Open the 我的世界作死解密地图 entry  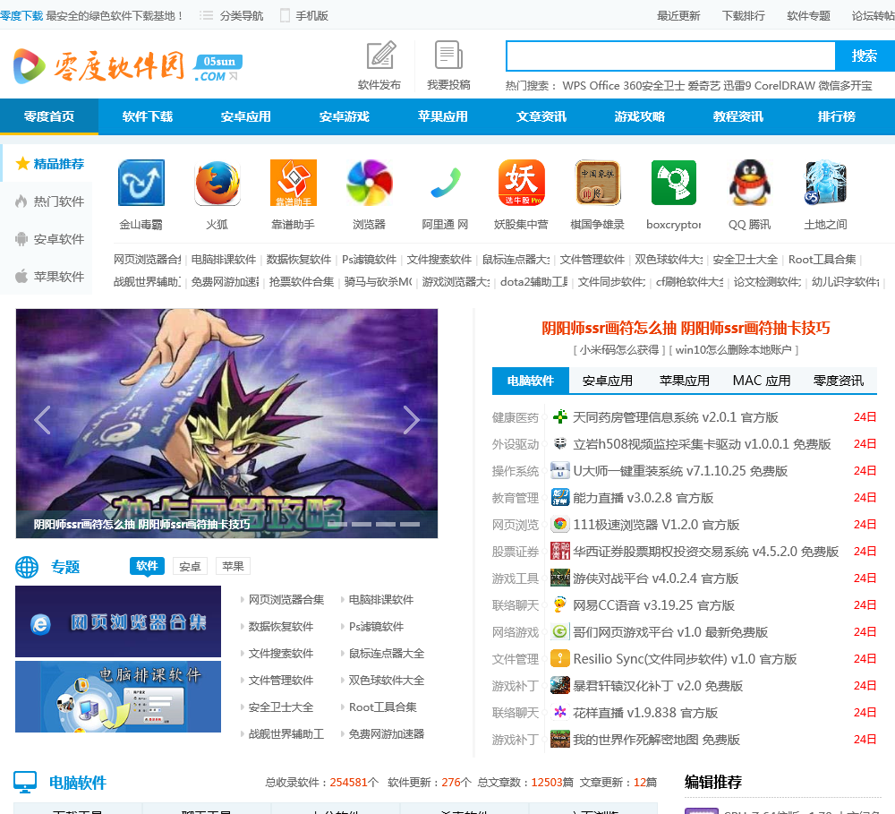tap(656, 739)
